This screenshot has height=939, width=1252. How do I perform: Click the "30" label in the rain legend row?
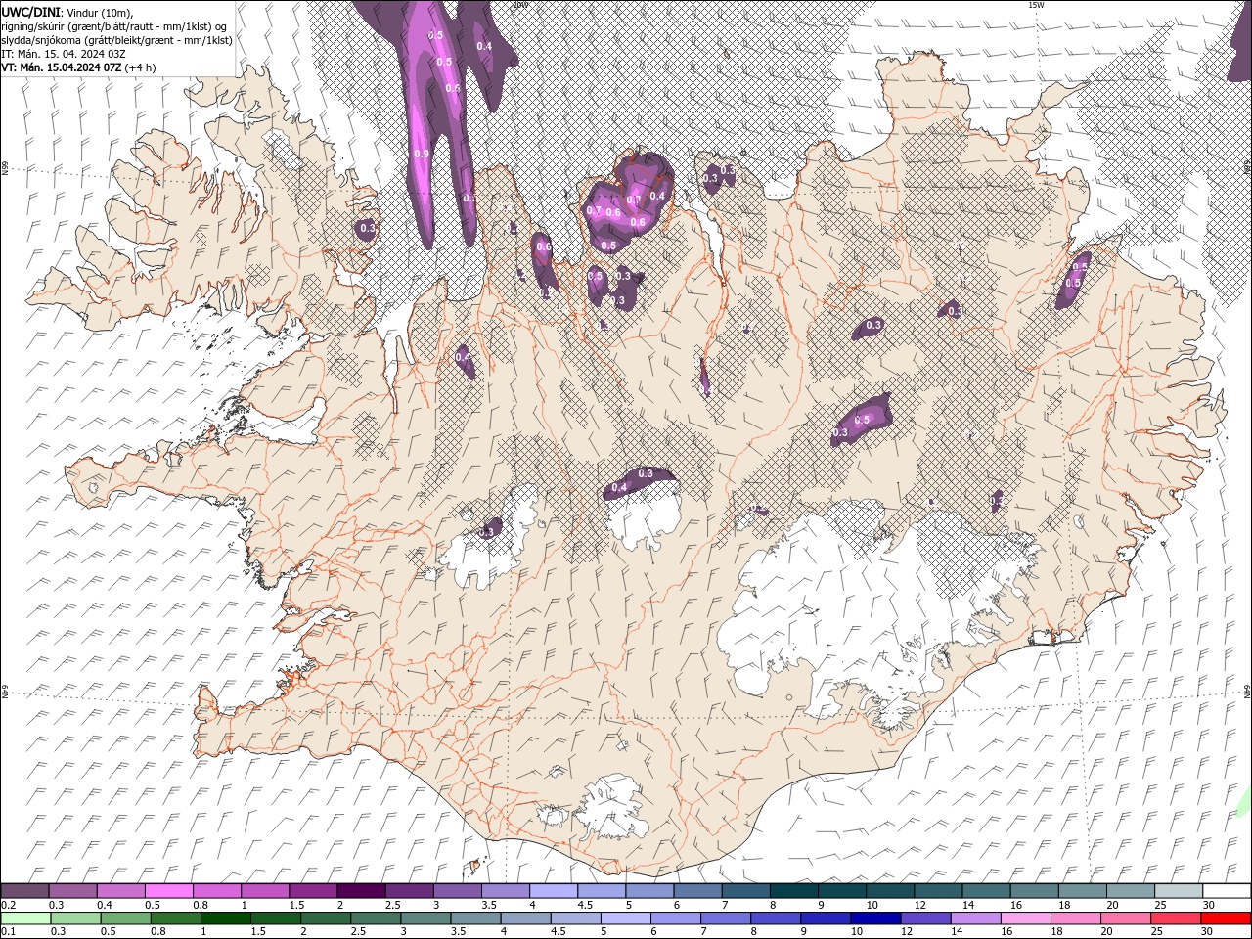(1209, 932)
